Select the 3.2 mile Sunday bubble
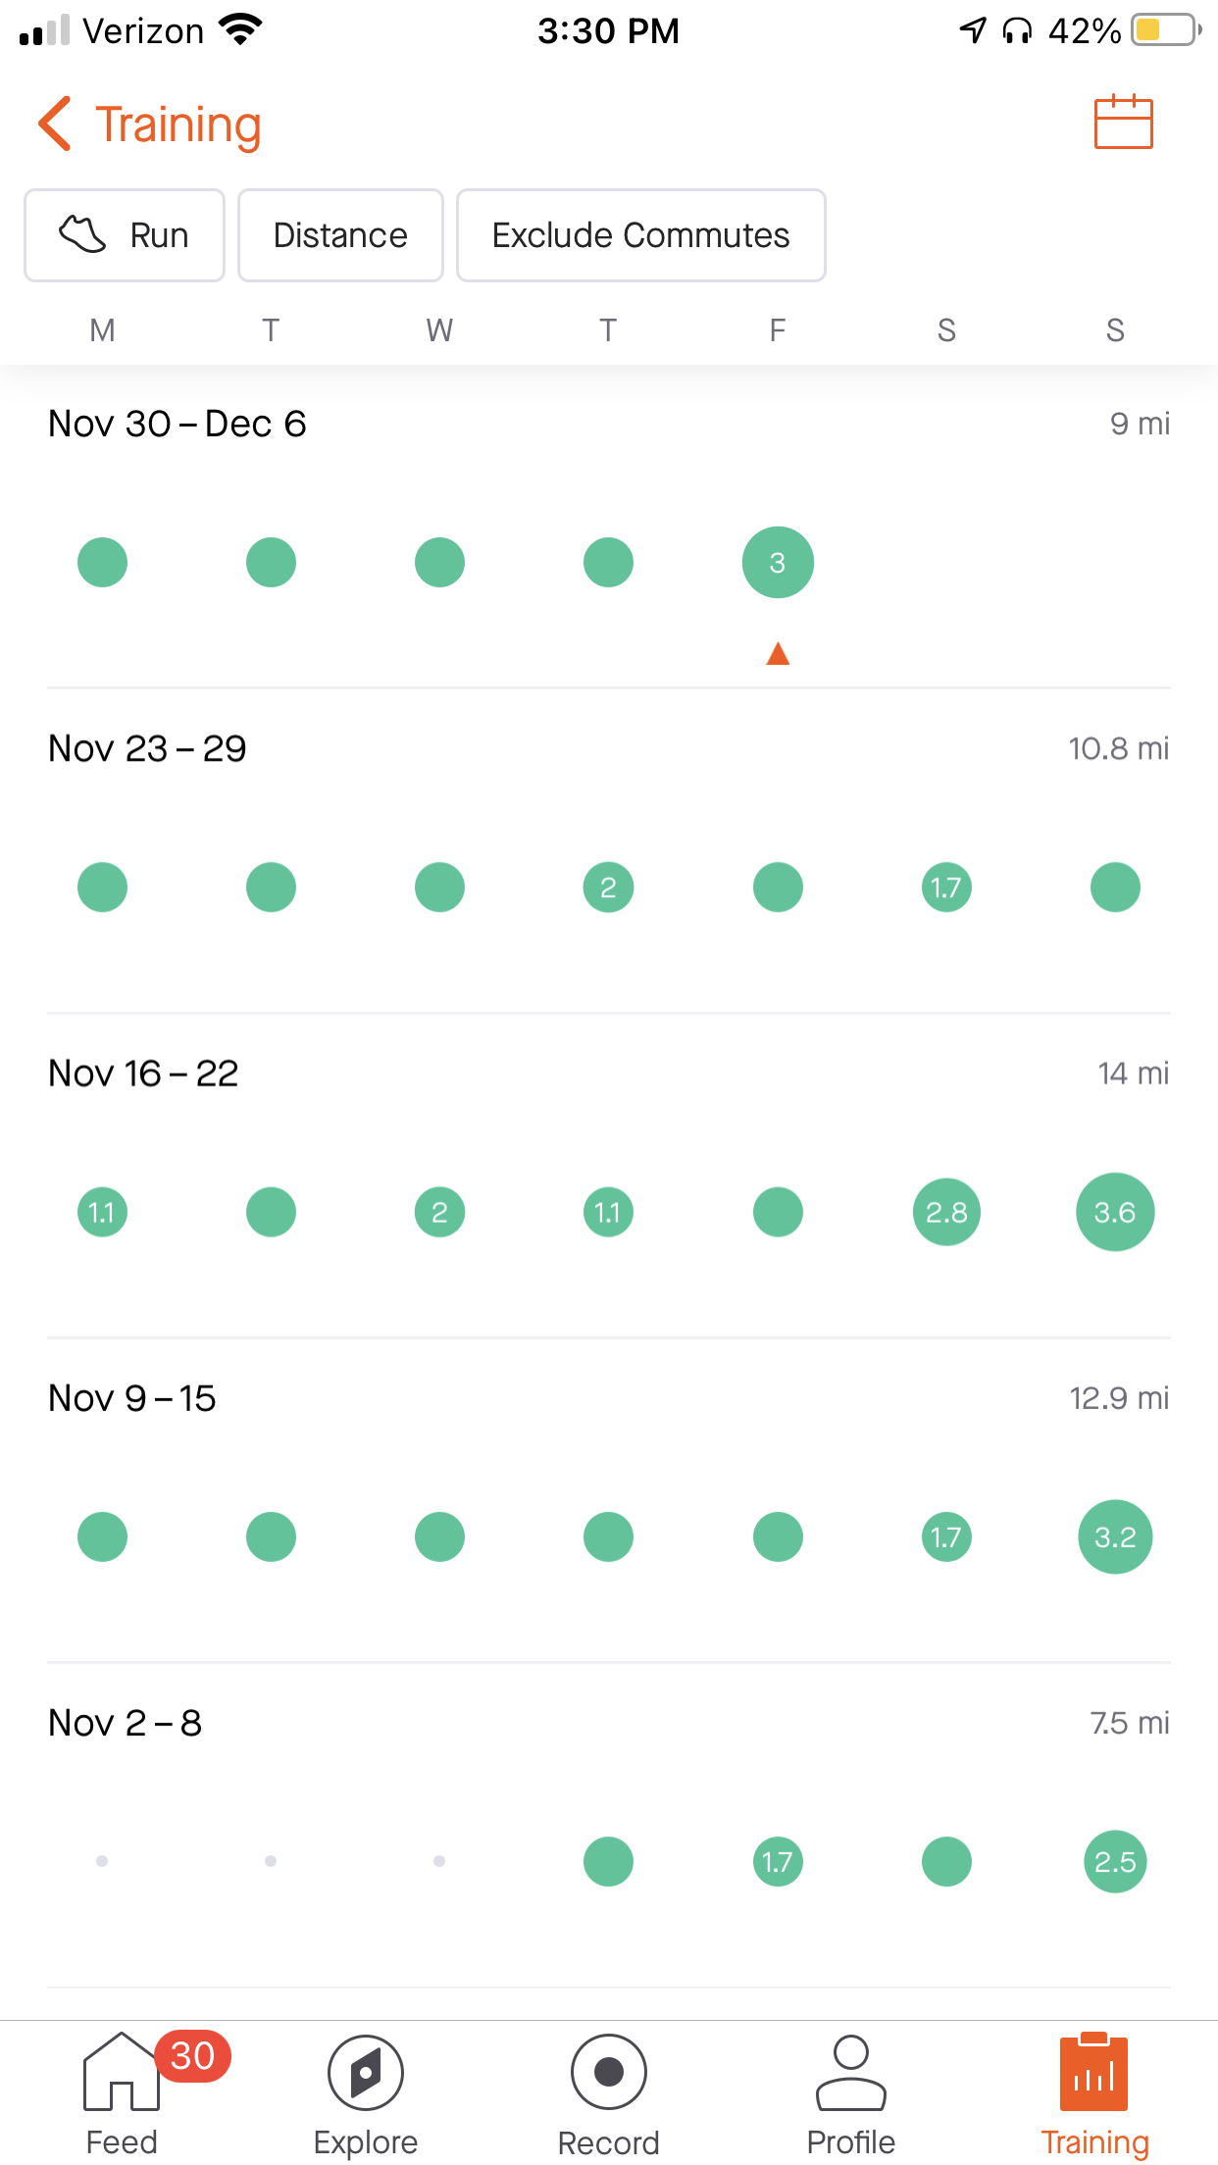1218x2165 pixels. point(1115,1536)
